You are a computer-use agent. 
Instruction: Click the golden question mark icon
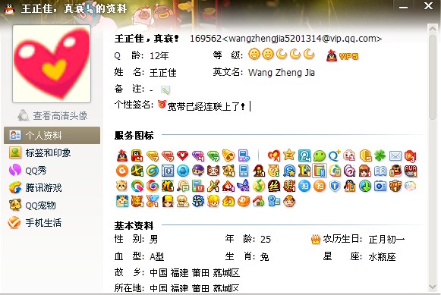point(274,171)
